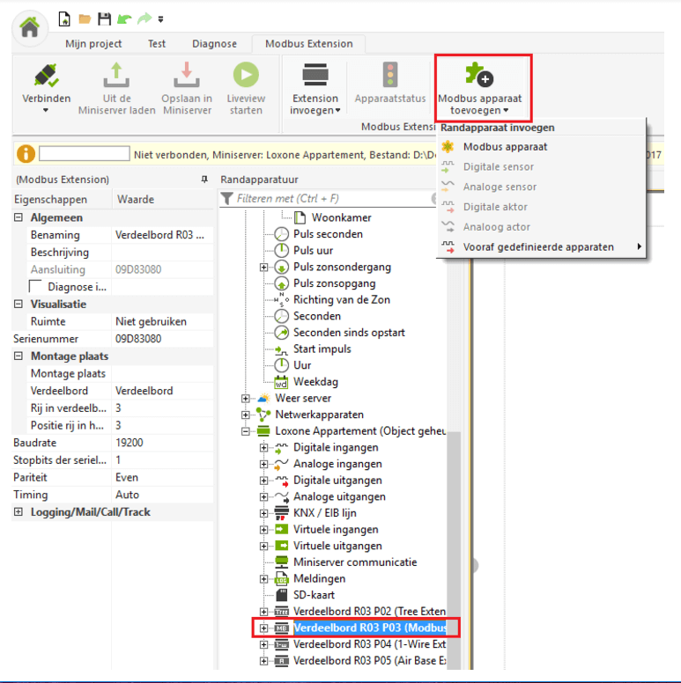This screenshot has height=683, width=681.
Task: Select Modbus apparaat from the menu
Action: (505, 147)
